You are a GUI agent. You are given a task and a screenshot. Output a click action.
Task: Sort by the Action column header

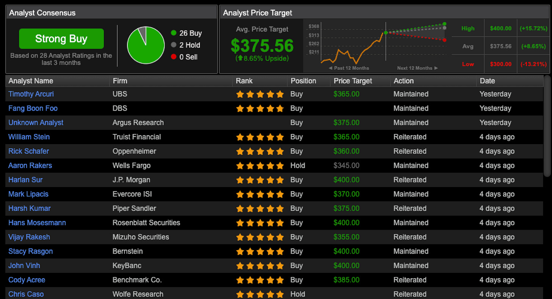click(x=403, y=81)
